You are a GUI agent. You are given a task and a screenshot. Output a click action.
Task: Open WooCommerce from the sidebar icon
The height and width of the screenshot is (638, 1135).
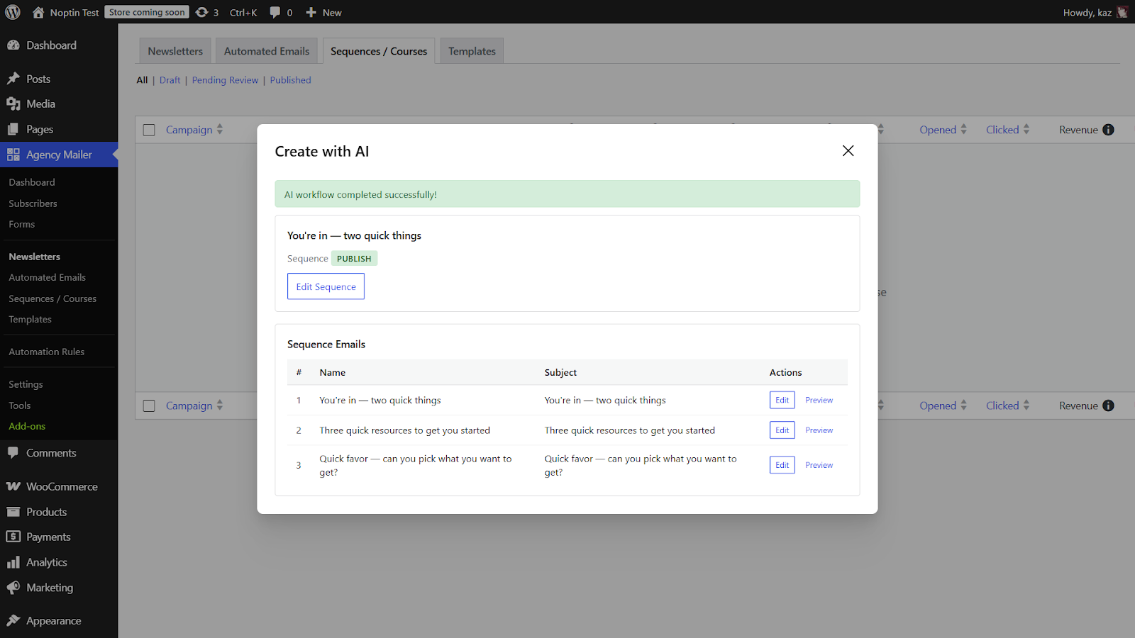(13, 486)
